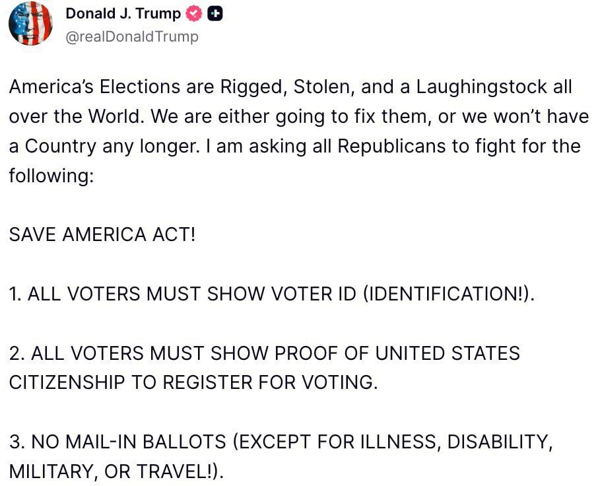Viewport: 598px width, 486px height.
Task: Click the Donald J. Trump display name
Action: click(x=124, y=13)
